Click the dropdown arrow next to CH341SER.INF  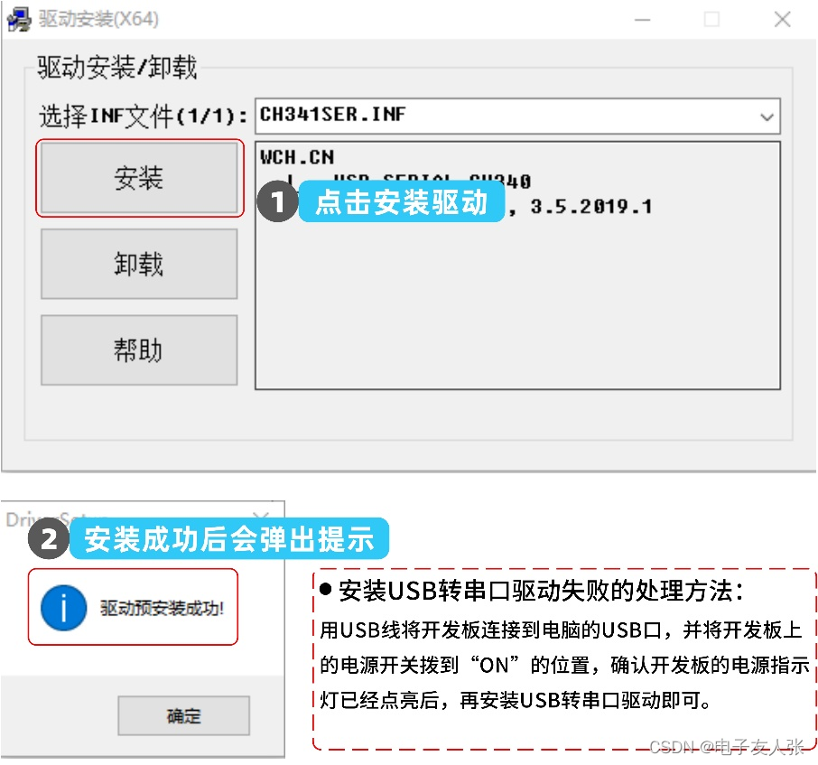click(767, 116)
